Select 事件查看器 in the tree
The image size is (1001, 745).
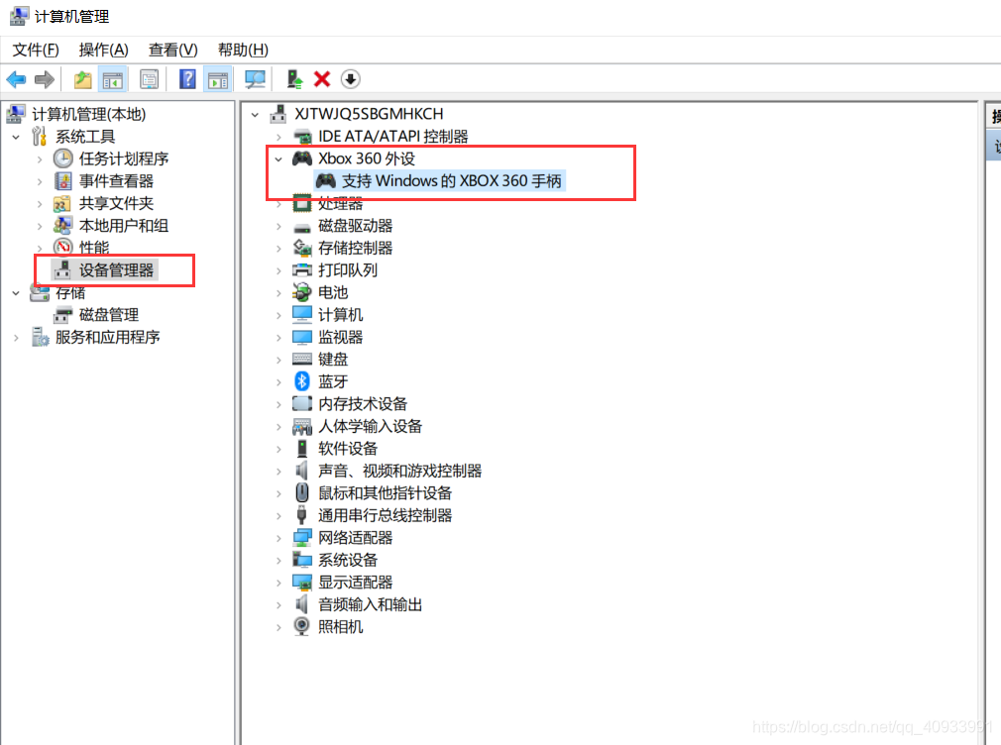point(116,181)
